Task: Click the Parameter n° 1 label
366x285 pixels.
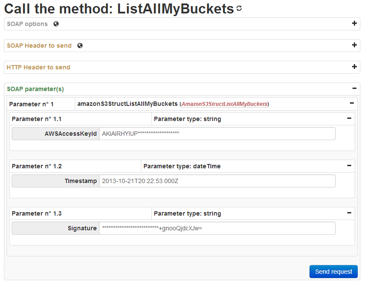Action: [31, 104]
